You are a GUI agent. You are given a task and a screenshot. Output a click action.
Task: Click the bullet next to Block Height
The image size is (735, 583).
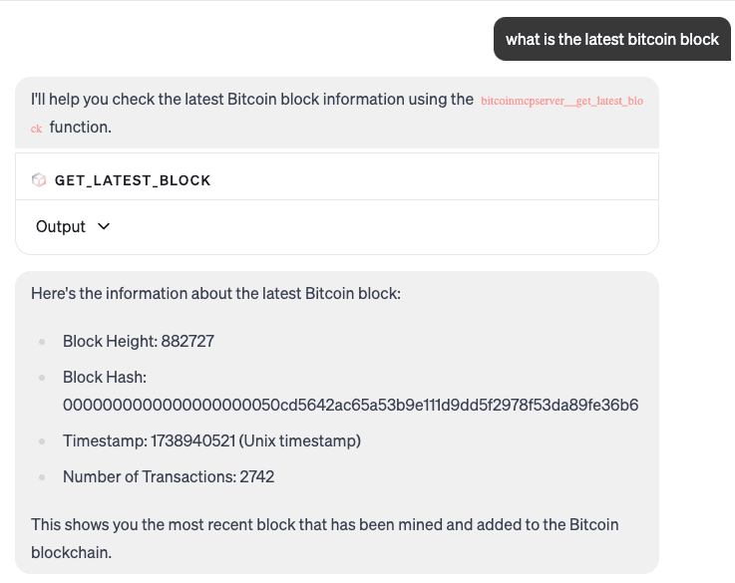42,342
